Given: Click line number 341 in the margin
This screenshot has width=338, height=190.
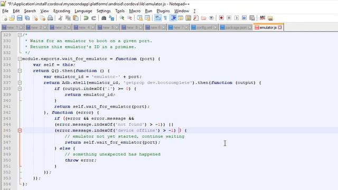Looking at the screenshot, I should (x=7, y=107).
